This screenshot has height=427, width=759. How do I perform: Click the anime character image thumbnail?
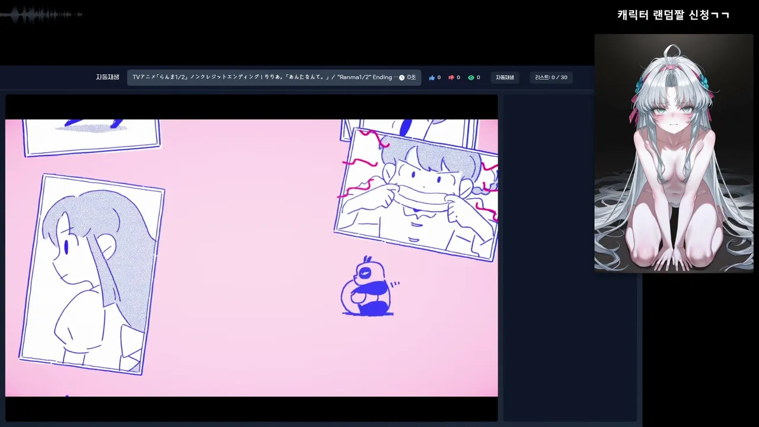point(674,153)
